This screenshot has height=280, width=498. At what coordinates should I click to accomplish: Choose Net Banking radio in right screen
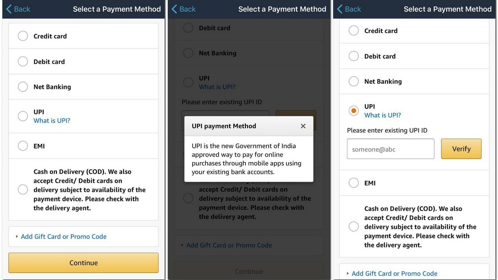point(354,81)
